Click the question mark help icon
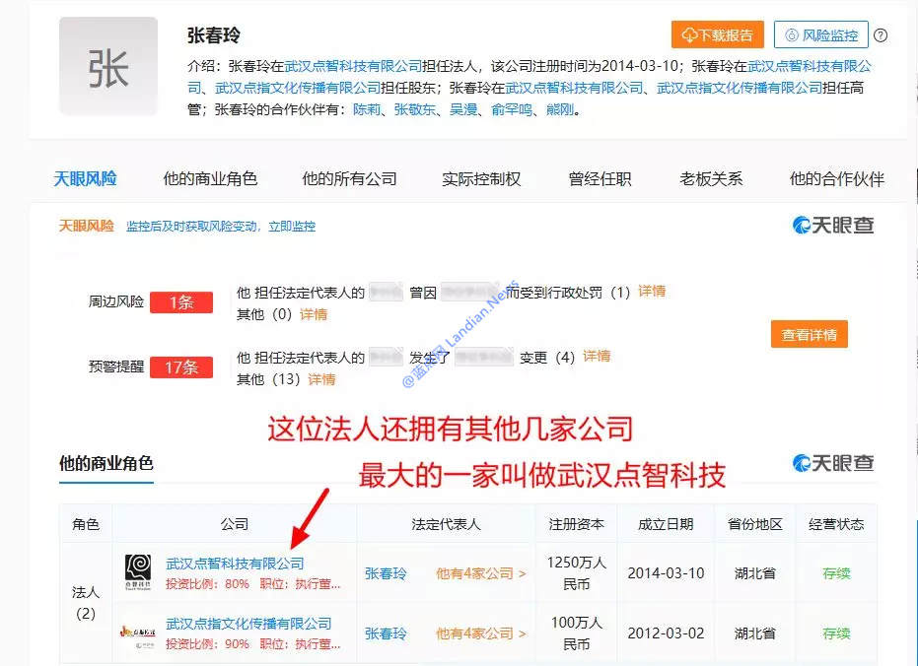The width and height of the screenshot is (918, 666). point(880,35)
